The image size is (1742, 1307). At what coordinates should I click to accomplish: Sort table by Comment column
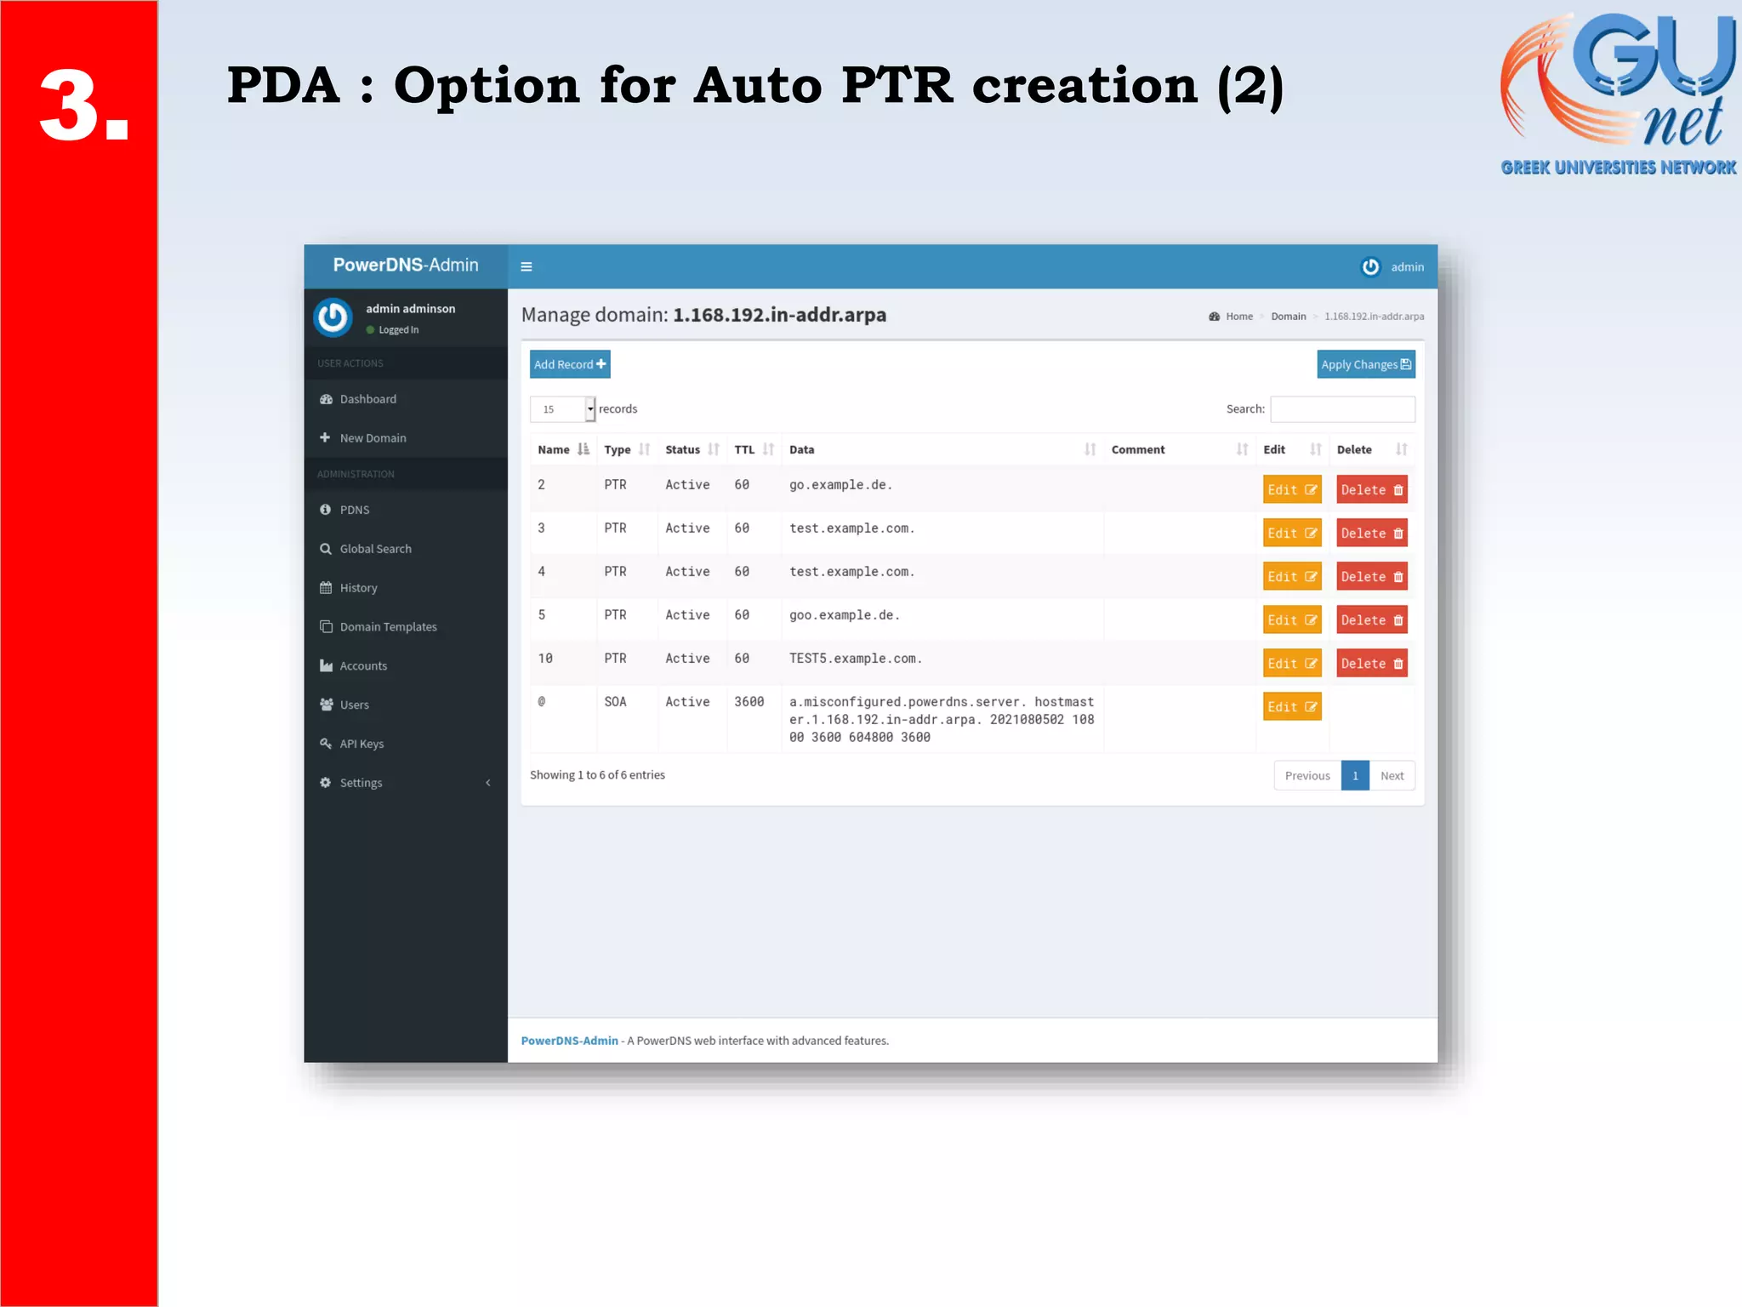coord(1180,449)
